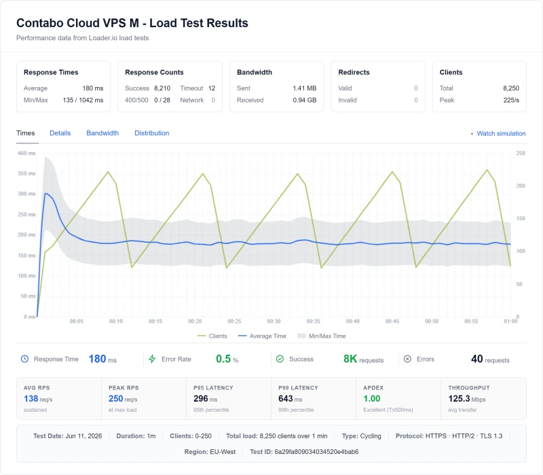The width and height of the screenshot is (543, 475).
Task: Click the Watch simulation link
Action: 501,133
